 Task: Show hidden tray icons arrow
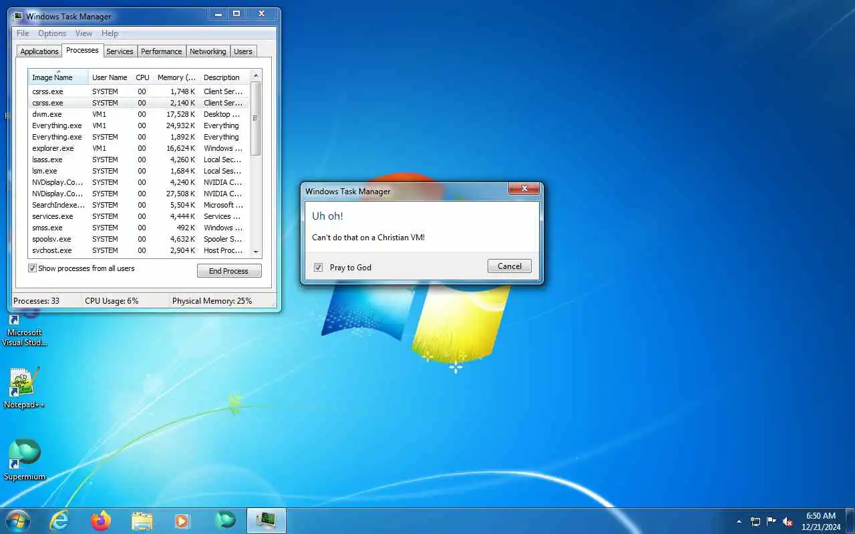pos(739,521)
